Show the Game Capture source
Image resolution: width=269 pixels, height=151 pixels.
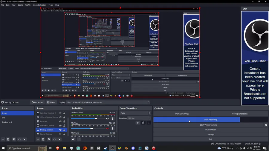coord(60,134)
